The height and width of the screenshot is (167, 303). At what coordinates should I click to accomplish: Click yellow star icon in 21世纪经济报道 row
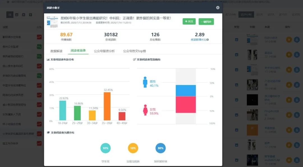289,85
